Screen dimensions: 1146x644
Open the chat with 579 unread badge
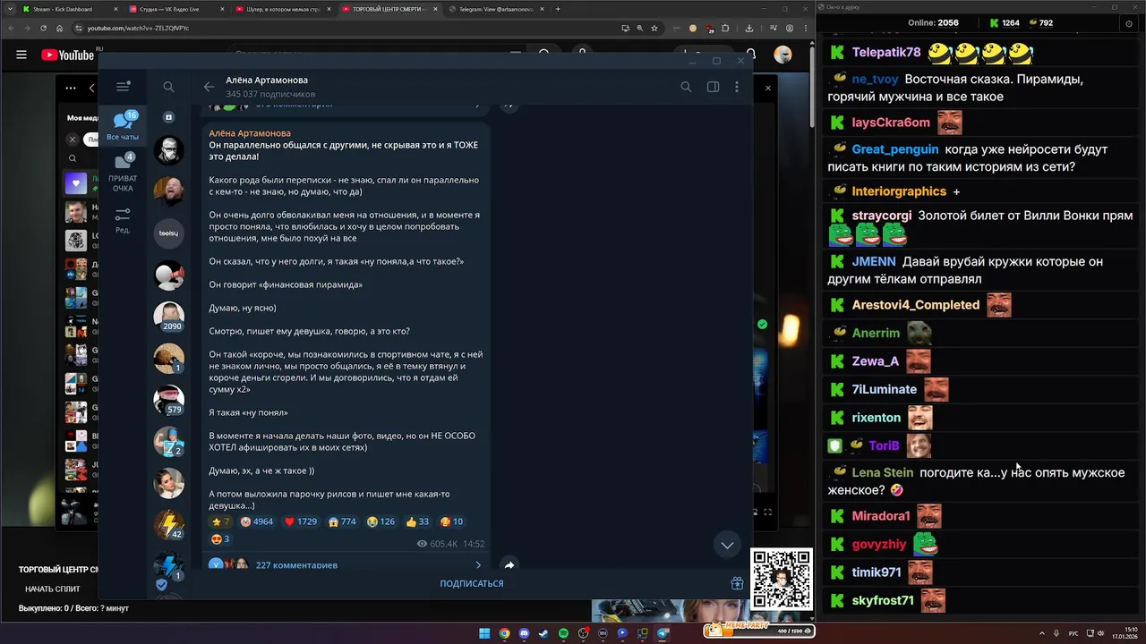168,400
